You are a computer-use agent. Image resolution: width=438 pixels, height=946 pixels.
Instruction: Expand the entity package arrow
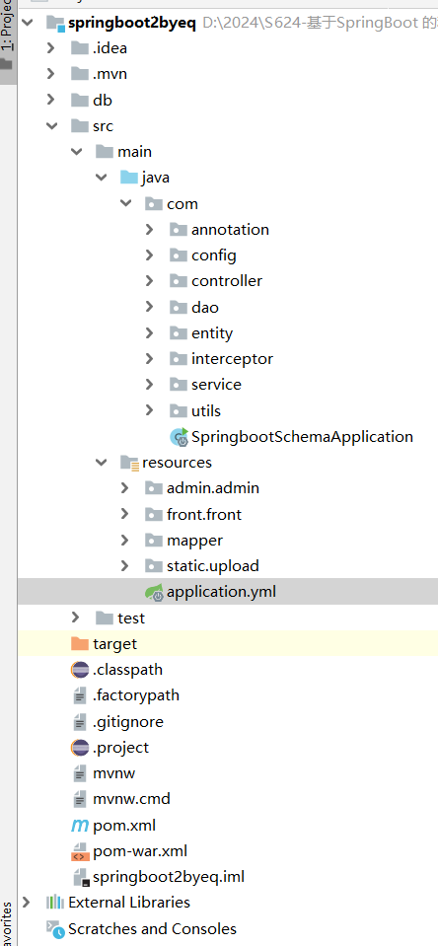[150, 333]
